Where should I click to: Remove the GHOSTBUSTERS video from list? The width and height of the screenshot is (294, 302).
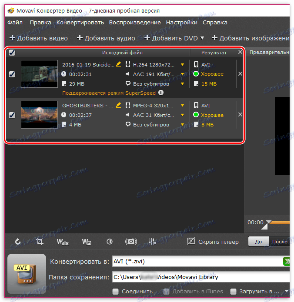click(x=240, y=115)
